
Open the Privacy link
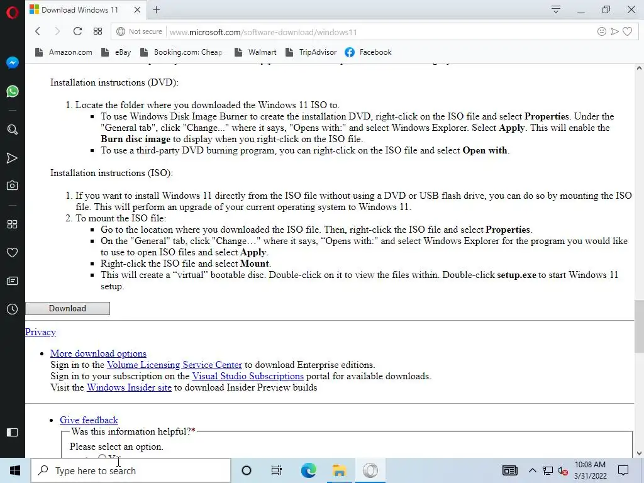pos(40,332)
